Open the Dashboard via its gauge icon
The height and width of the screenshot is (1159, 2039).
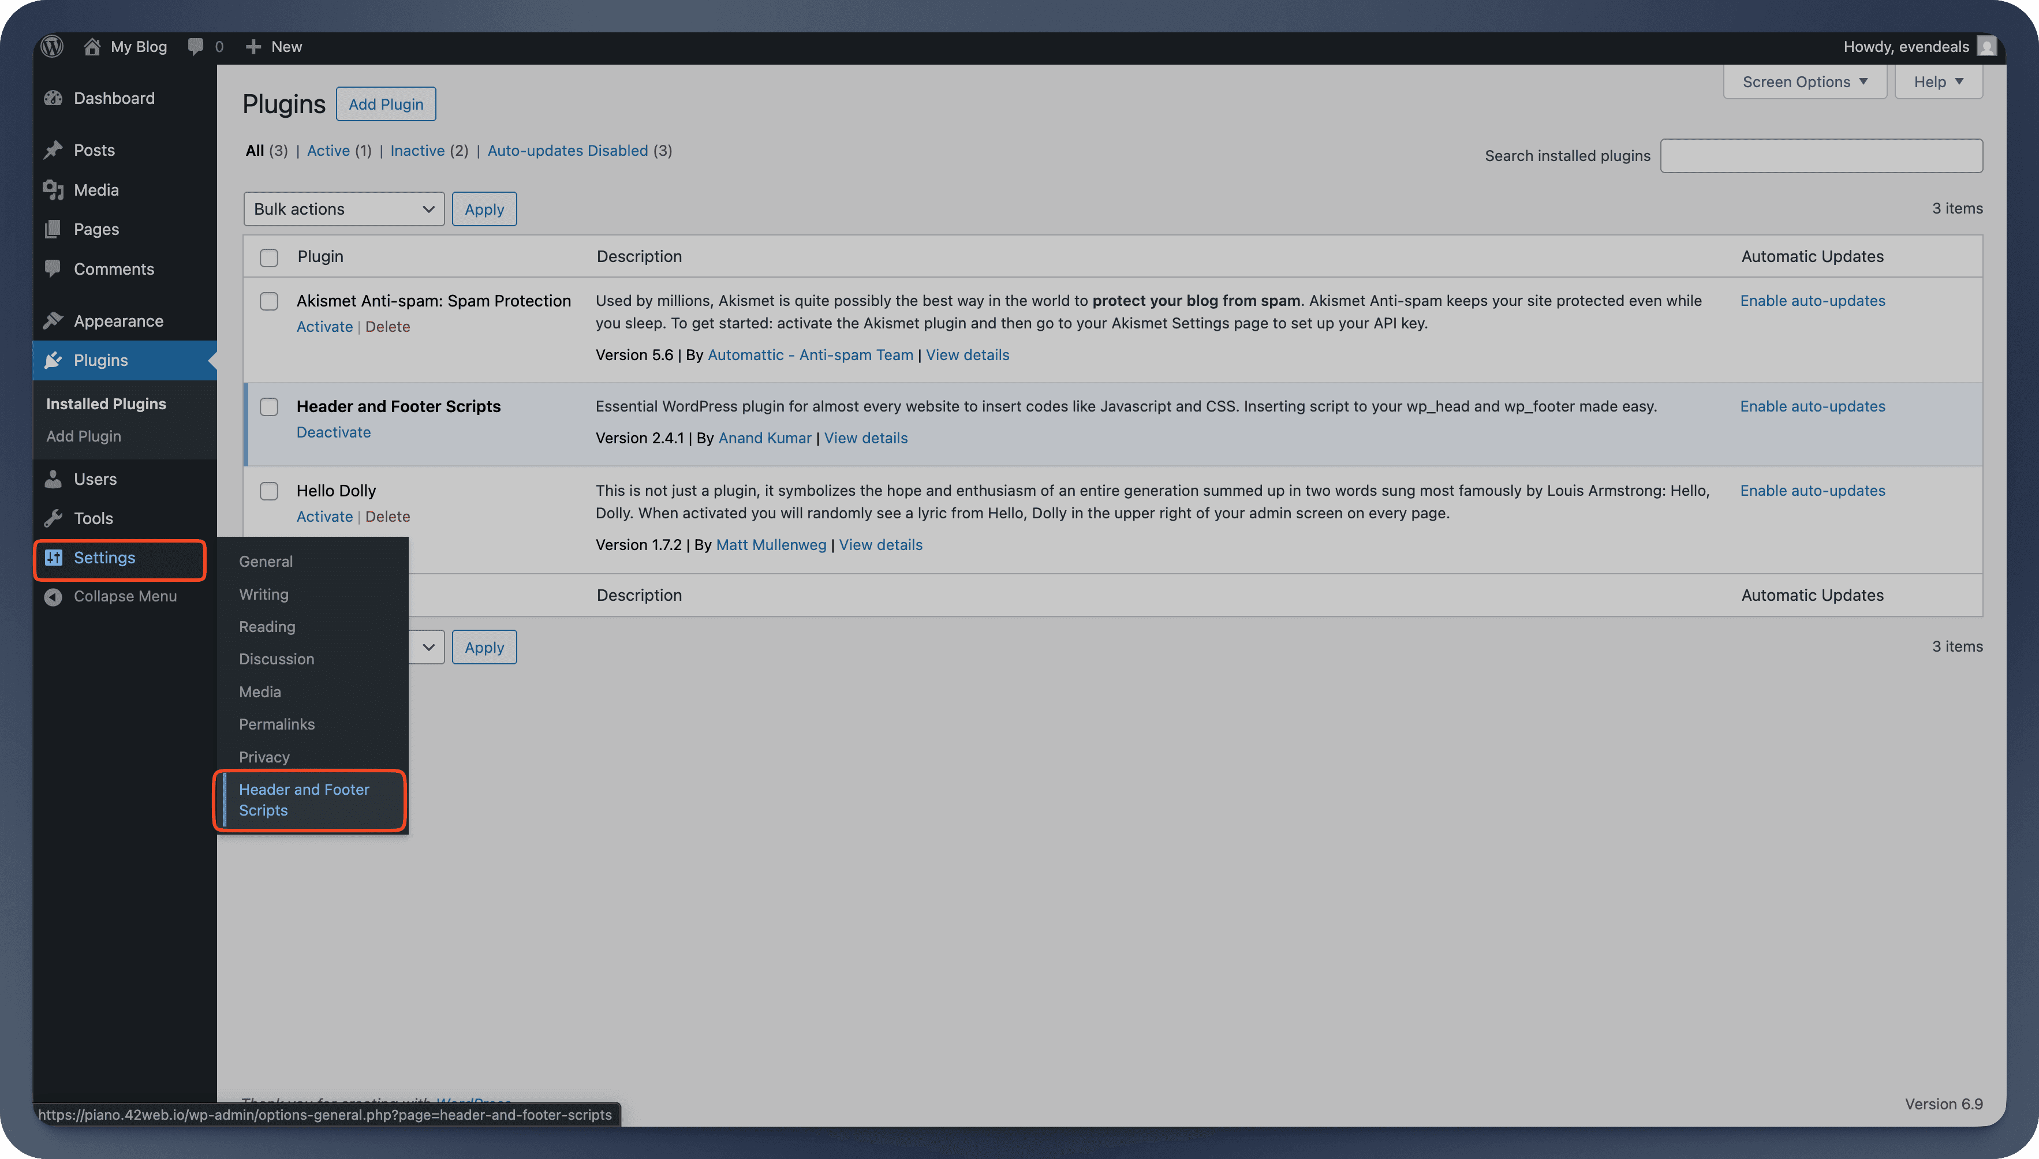53,98
